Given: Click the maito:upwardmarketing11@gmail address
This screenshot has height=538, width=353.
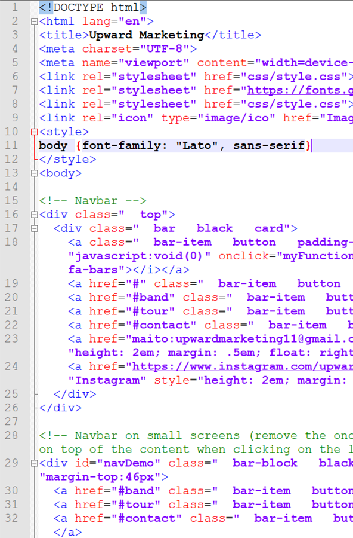Looking at the screenshot, I should click(243, 339).
